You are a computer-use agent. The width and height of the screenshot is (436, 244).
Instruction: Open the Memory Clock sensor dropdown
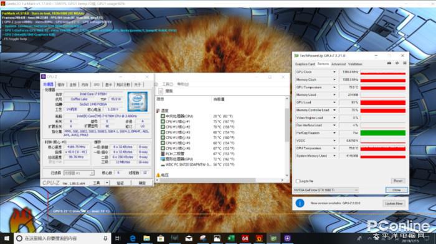tap(334, 79)
